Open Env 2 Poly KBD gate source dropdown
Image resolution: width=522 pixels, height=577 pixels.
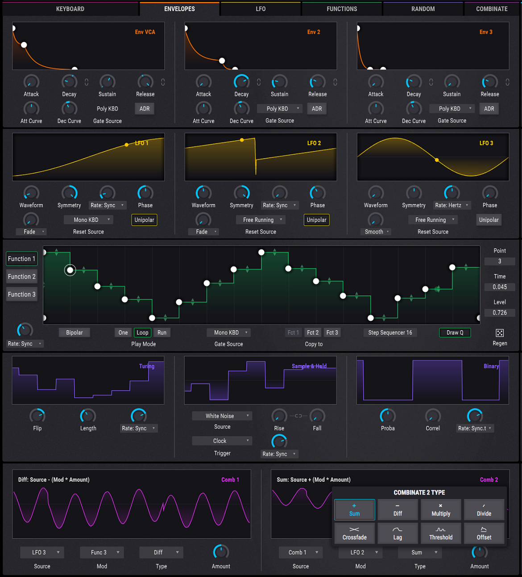[280, 109]
